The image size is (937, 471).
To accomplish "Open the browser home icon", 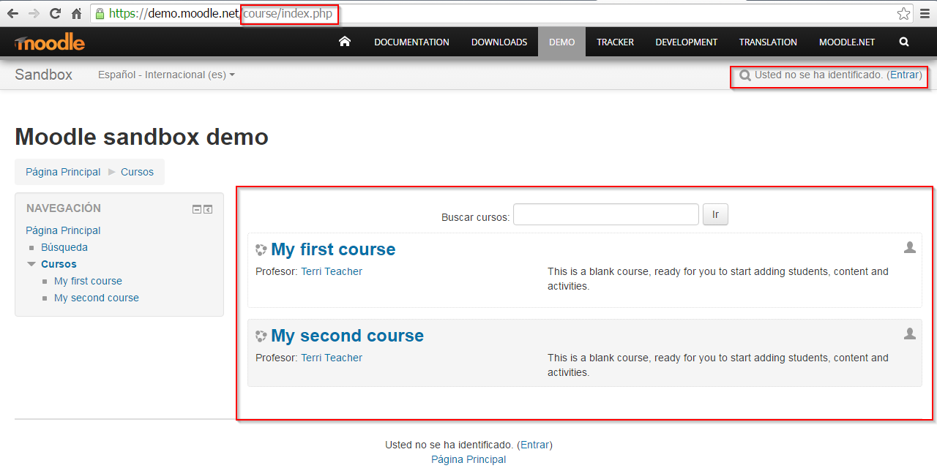I will tap(76, 13).
